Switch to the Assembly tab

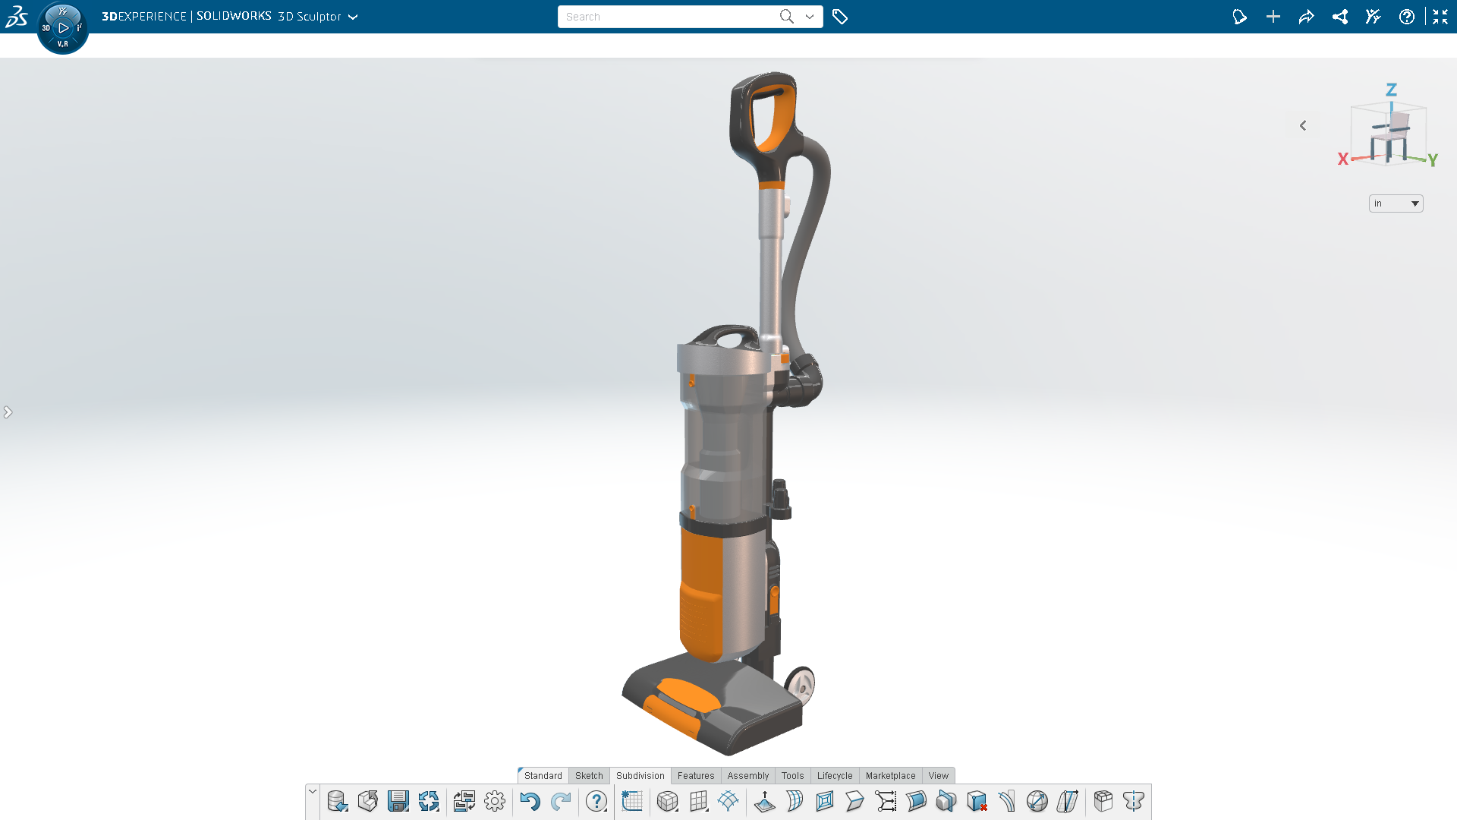point(747,775)
